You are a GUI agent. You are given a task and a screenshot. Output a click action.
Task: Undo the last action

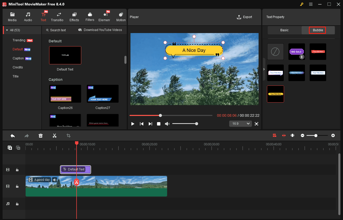(12, 136)
